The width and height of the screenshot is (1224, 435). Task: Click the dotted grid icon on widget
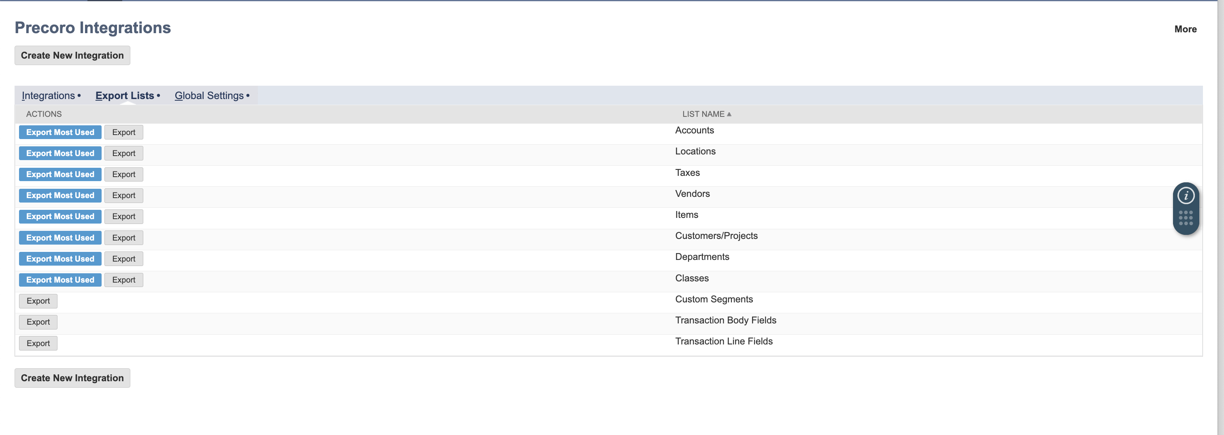tap(1186, 218)
